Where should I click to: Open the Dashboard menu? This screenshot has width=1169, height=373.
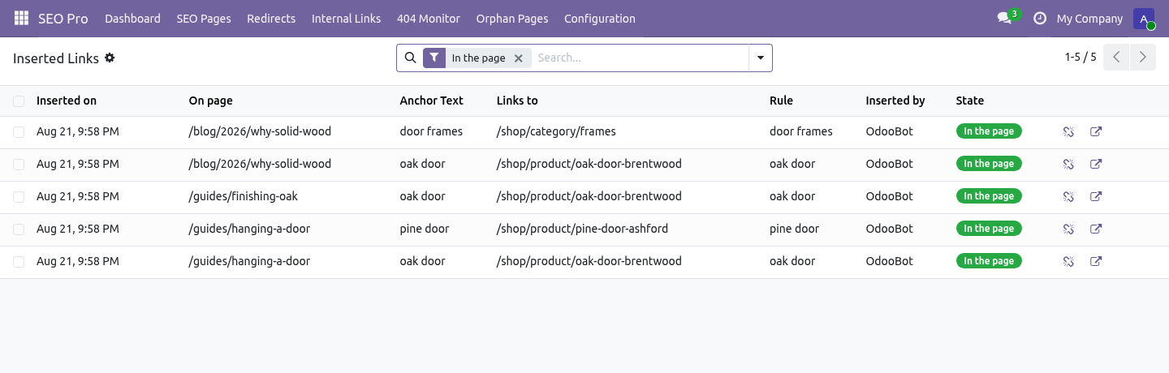(x=132, y=18)
